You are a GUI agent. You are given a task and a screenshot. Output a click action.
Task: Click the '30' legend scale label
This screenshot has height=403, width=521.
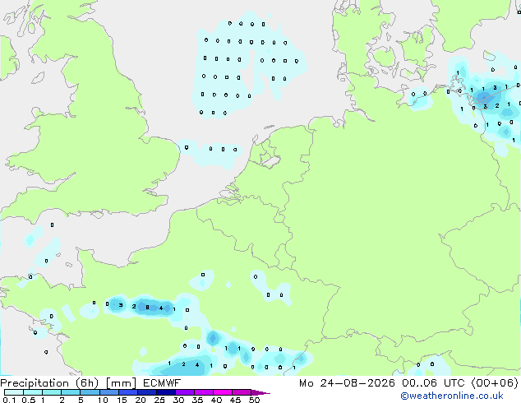pos(178,400)
